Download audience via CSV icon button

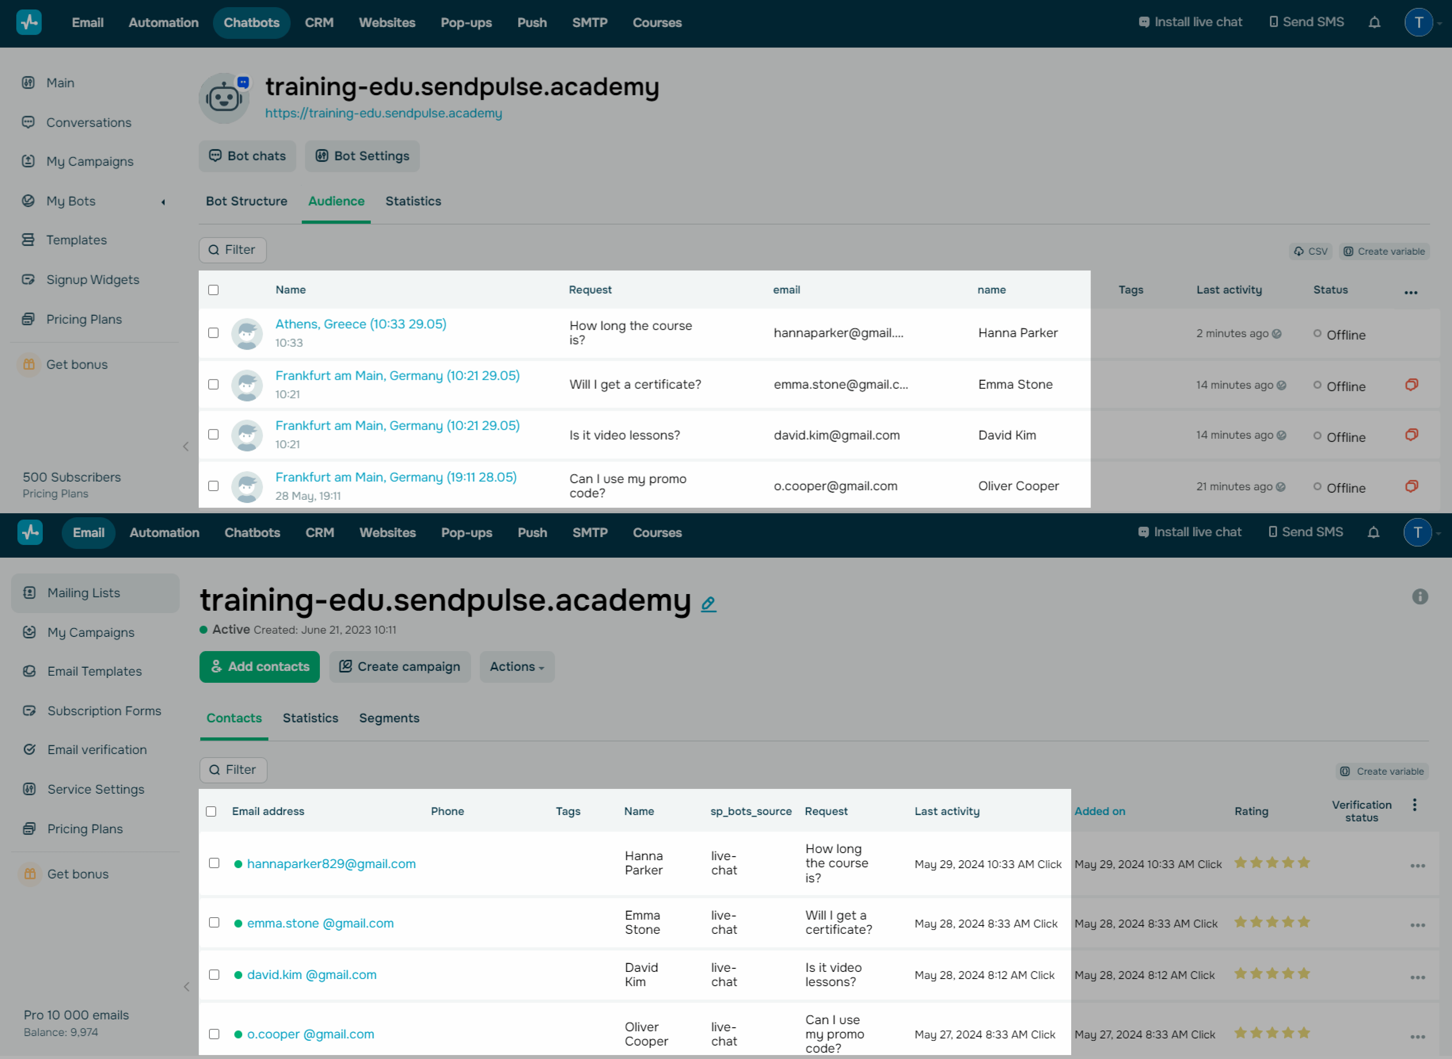click(x=1310, y=251)
